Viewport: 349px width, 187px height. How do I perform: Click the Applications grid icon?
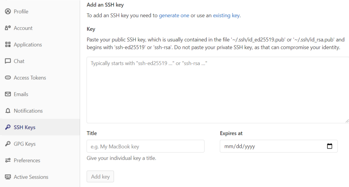(8, 45)
